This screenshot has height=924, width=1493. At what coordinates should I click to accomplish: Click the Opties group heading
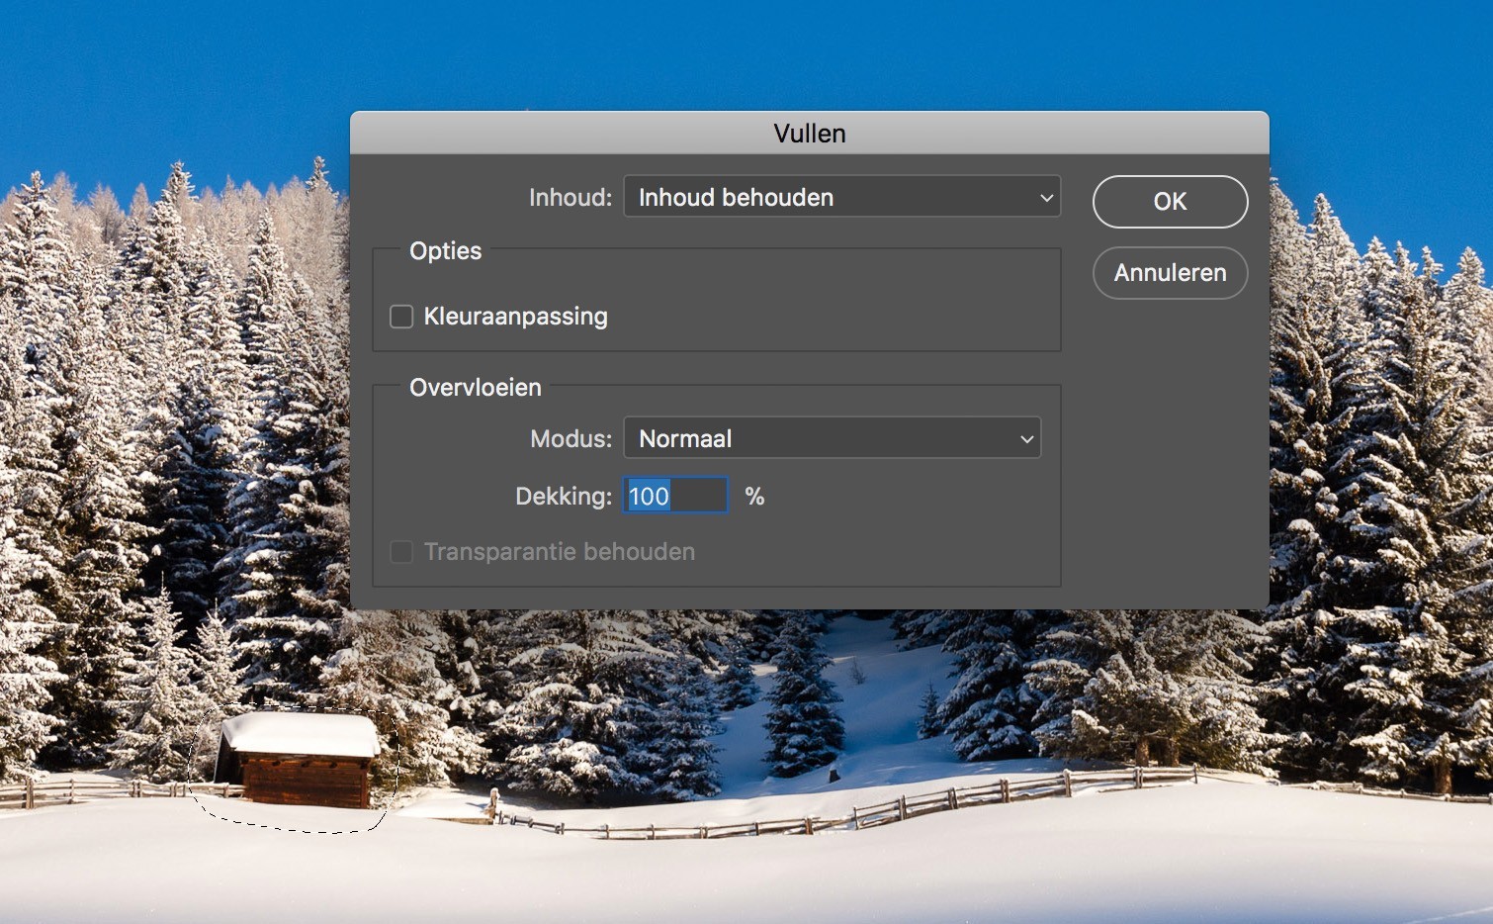pos(446,250)
